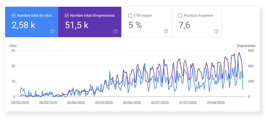Uncheck Nombre total de clics checkbox
The image size is (265, 119).
tap(13, 16)
